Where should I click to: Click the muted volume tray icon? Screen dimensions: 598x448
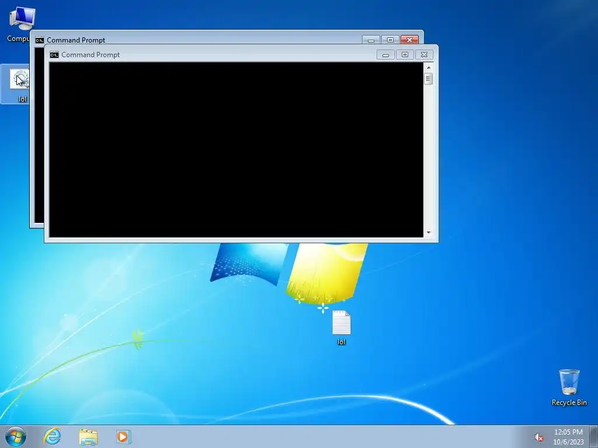[539, 437]
